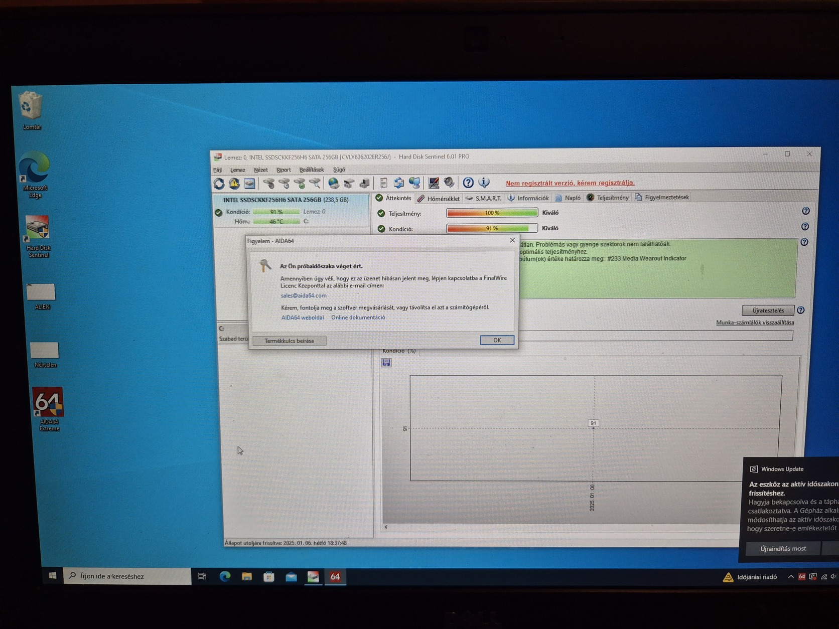Open the Lemez menu
This screenshot has height=629, width=839.
238,170
